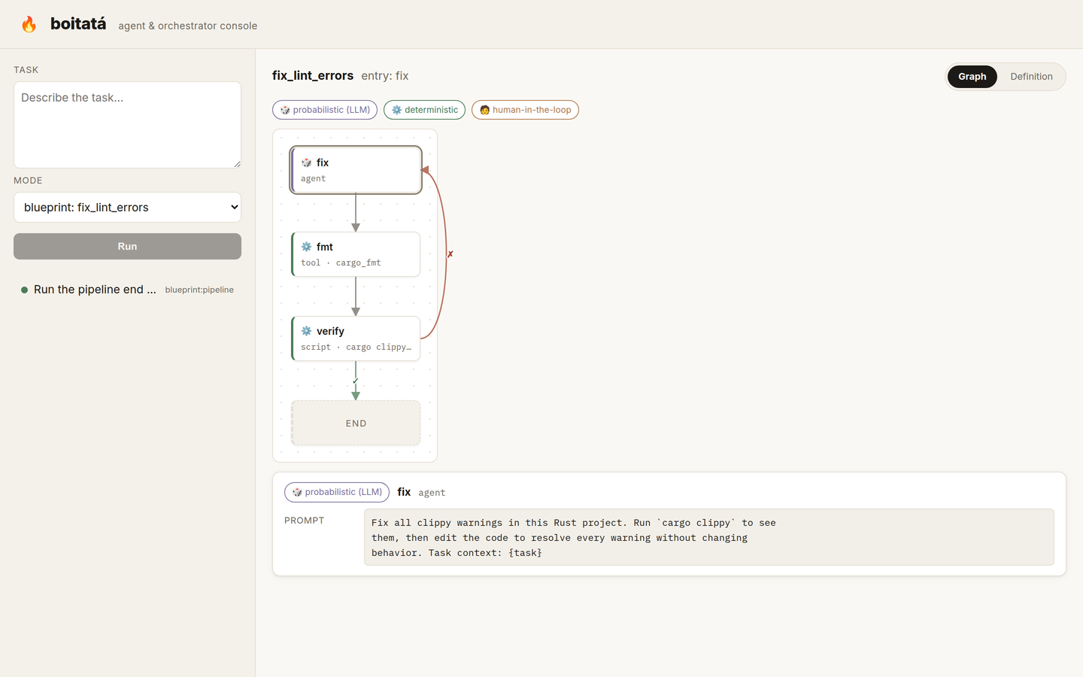
Task: Click the probabilistic (LLM) legend chip
Action: tap(325, 110)
